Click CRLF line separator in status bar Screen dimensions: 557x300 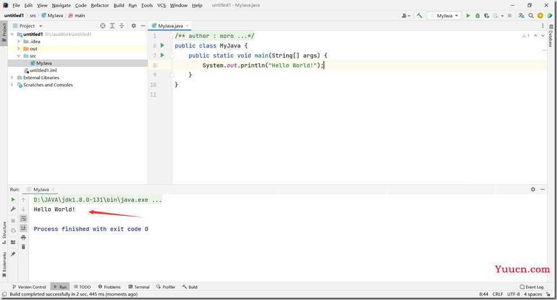click(497, 294)
